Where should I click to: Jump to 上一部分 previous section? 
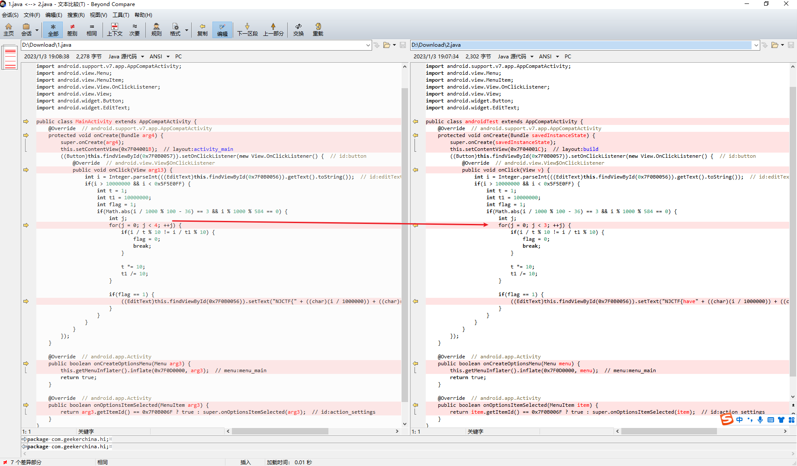click(x=273, y=29)
